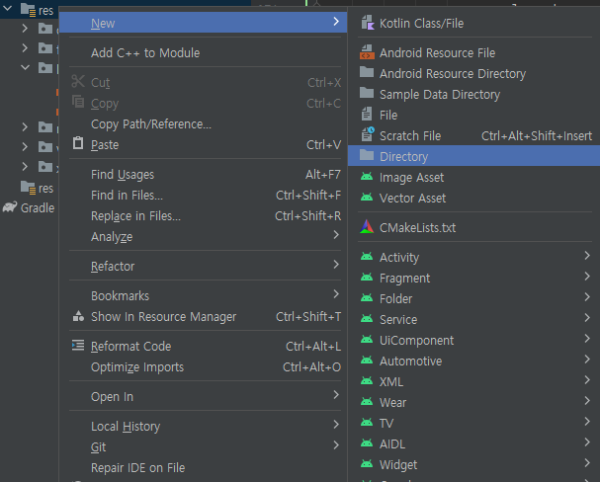Click the Show In Resource Manager icon
The height and width of the screenshot is (482, 600).
[78, 316]
